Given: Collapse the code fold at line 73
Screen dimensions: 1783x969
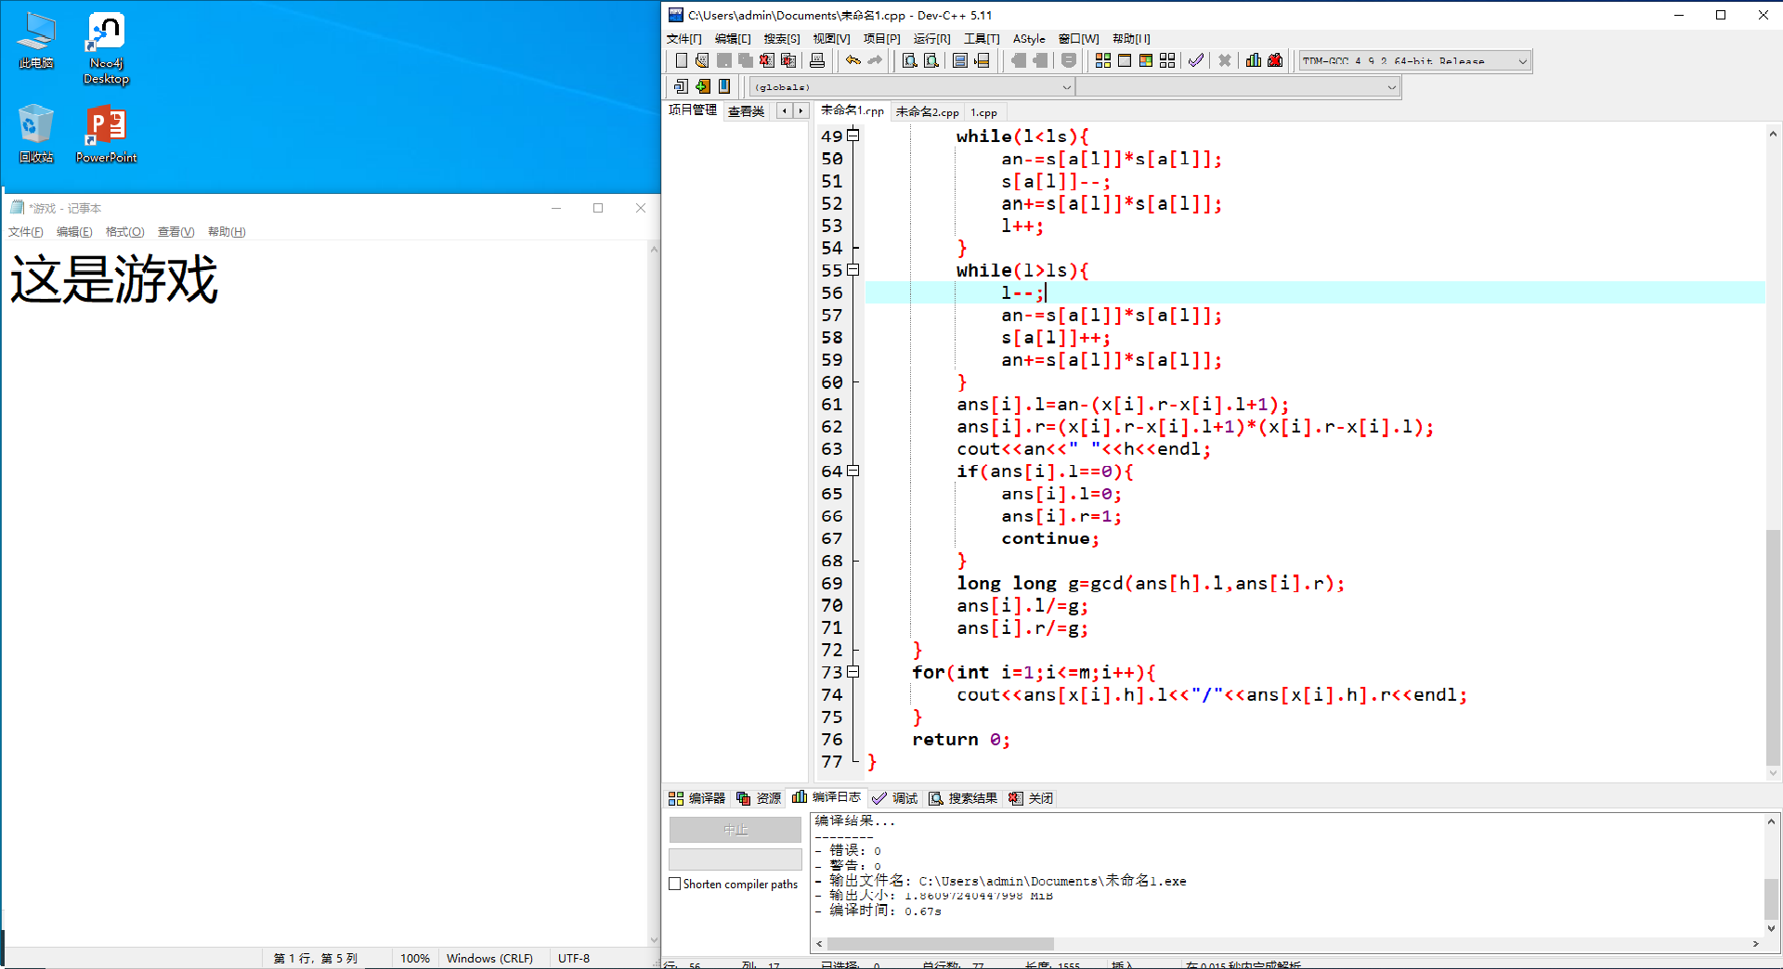Looking at the screenshot, I should 853,672.
